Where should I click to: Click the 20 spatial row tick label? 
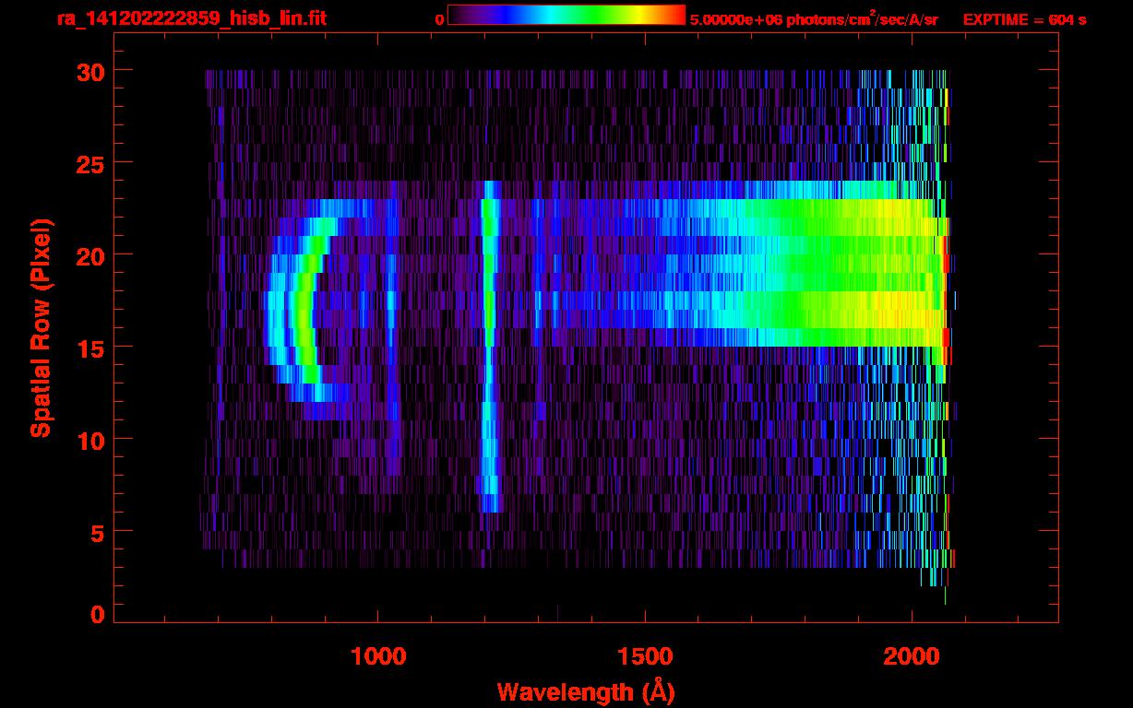click(x=89, y=255)
